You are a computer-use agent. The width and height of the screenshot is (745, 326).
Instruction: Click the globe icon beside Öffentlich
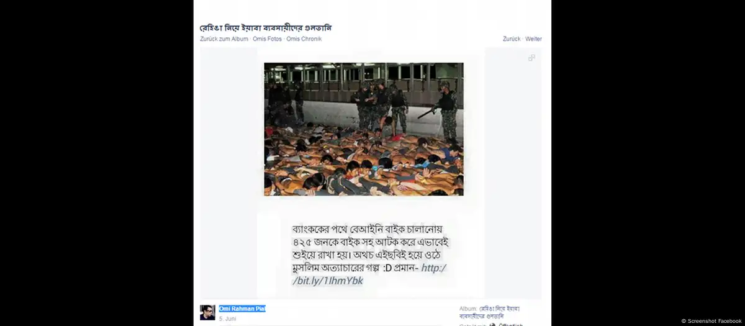click(x=493, y=325)
